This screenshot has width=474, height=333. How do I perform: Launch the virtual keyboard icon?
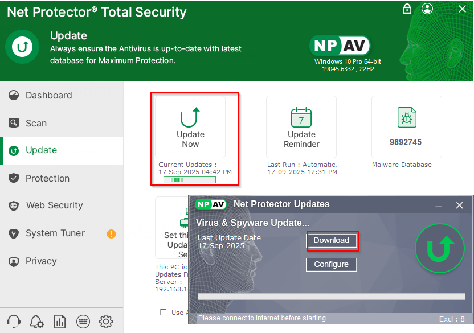[x=83, y=321]
